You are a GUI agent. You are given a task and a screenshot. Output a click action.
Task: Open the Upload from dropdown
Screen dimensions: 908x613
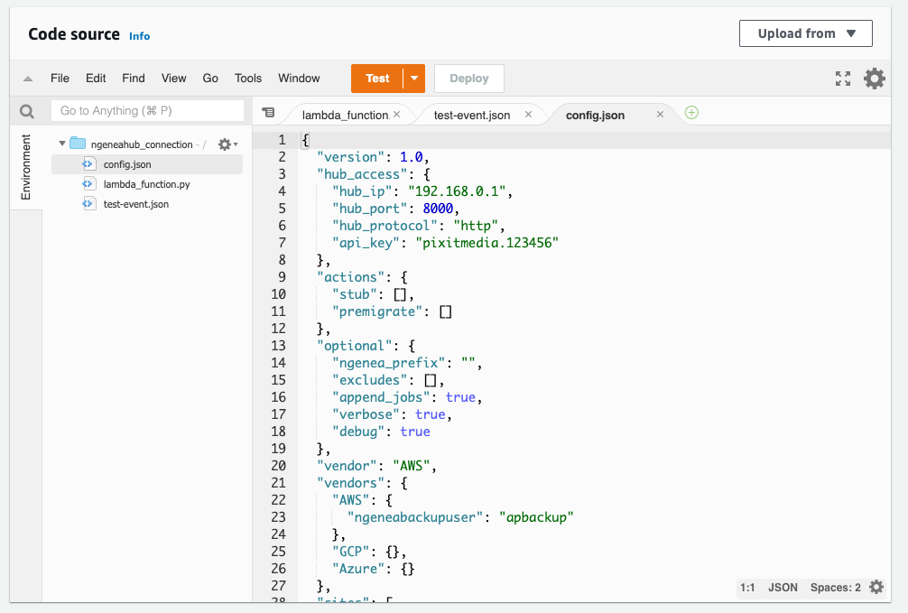pyautogui.click(x=805, y=33)
